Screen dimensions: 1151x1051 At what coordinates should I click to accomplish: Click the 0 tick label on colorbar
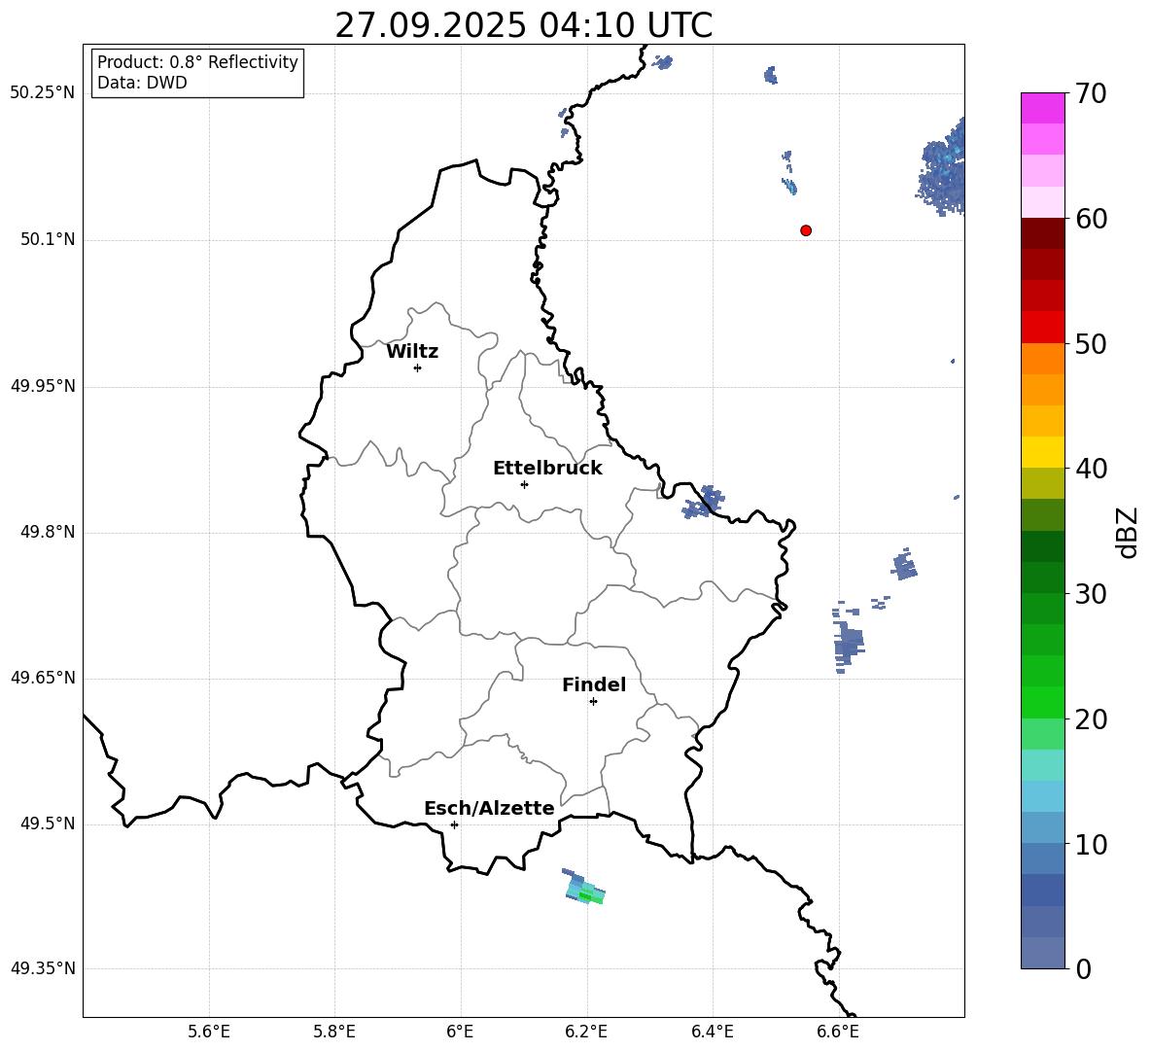1084,968
